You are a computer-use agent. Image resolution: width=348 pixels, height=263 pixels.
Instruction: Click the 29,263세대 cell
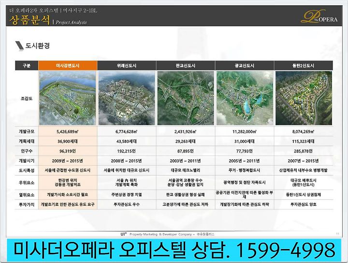point(186,141)
